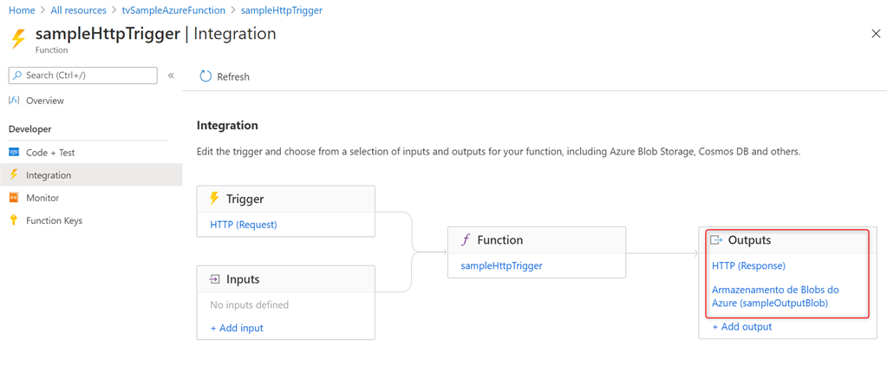This screenshot has height=373, width=887.
Task: Click the 'Function' subtitle under page title
Action: [x=51, y=49]
